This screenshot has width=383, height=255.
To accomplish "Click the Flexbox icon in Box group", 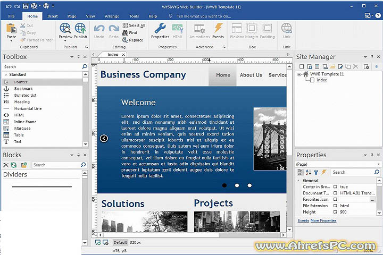I will click(237, 28).
